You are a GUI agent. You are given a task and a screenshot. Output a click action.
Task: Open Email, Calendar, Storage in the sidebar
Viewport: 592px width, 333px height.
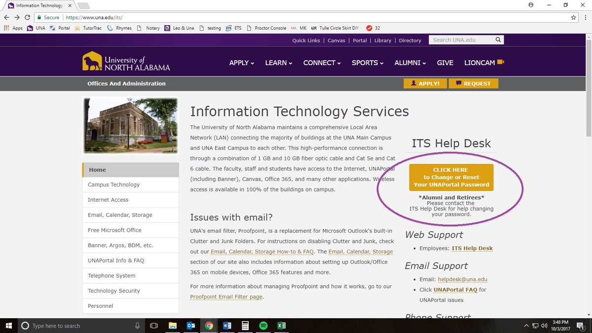[x=130, y=215]
